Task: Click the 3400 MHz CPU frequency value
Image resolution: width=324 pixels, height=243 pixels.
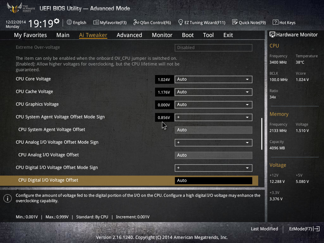Action: (x=278, y=62)
